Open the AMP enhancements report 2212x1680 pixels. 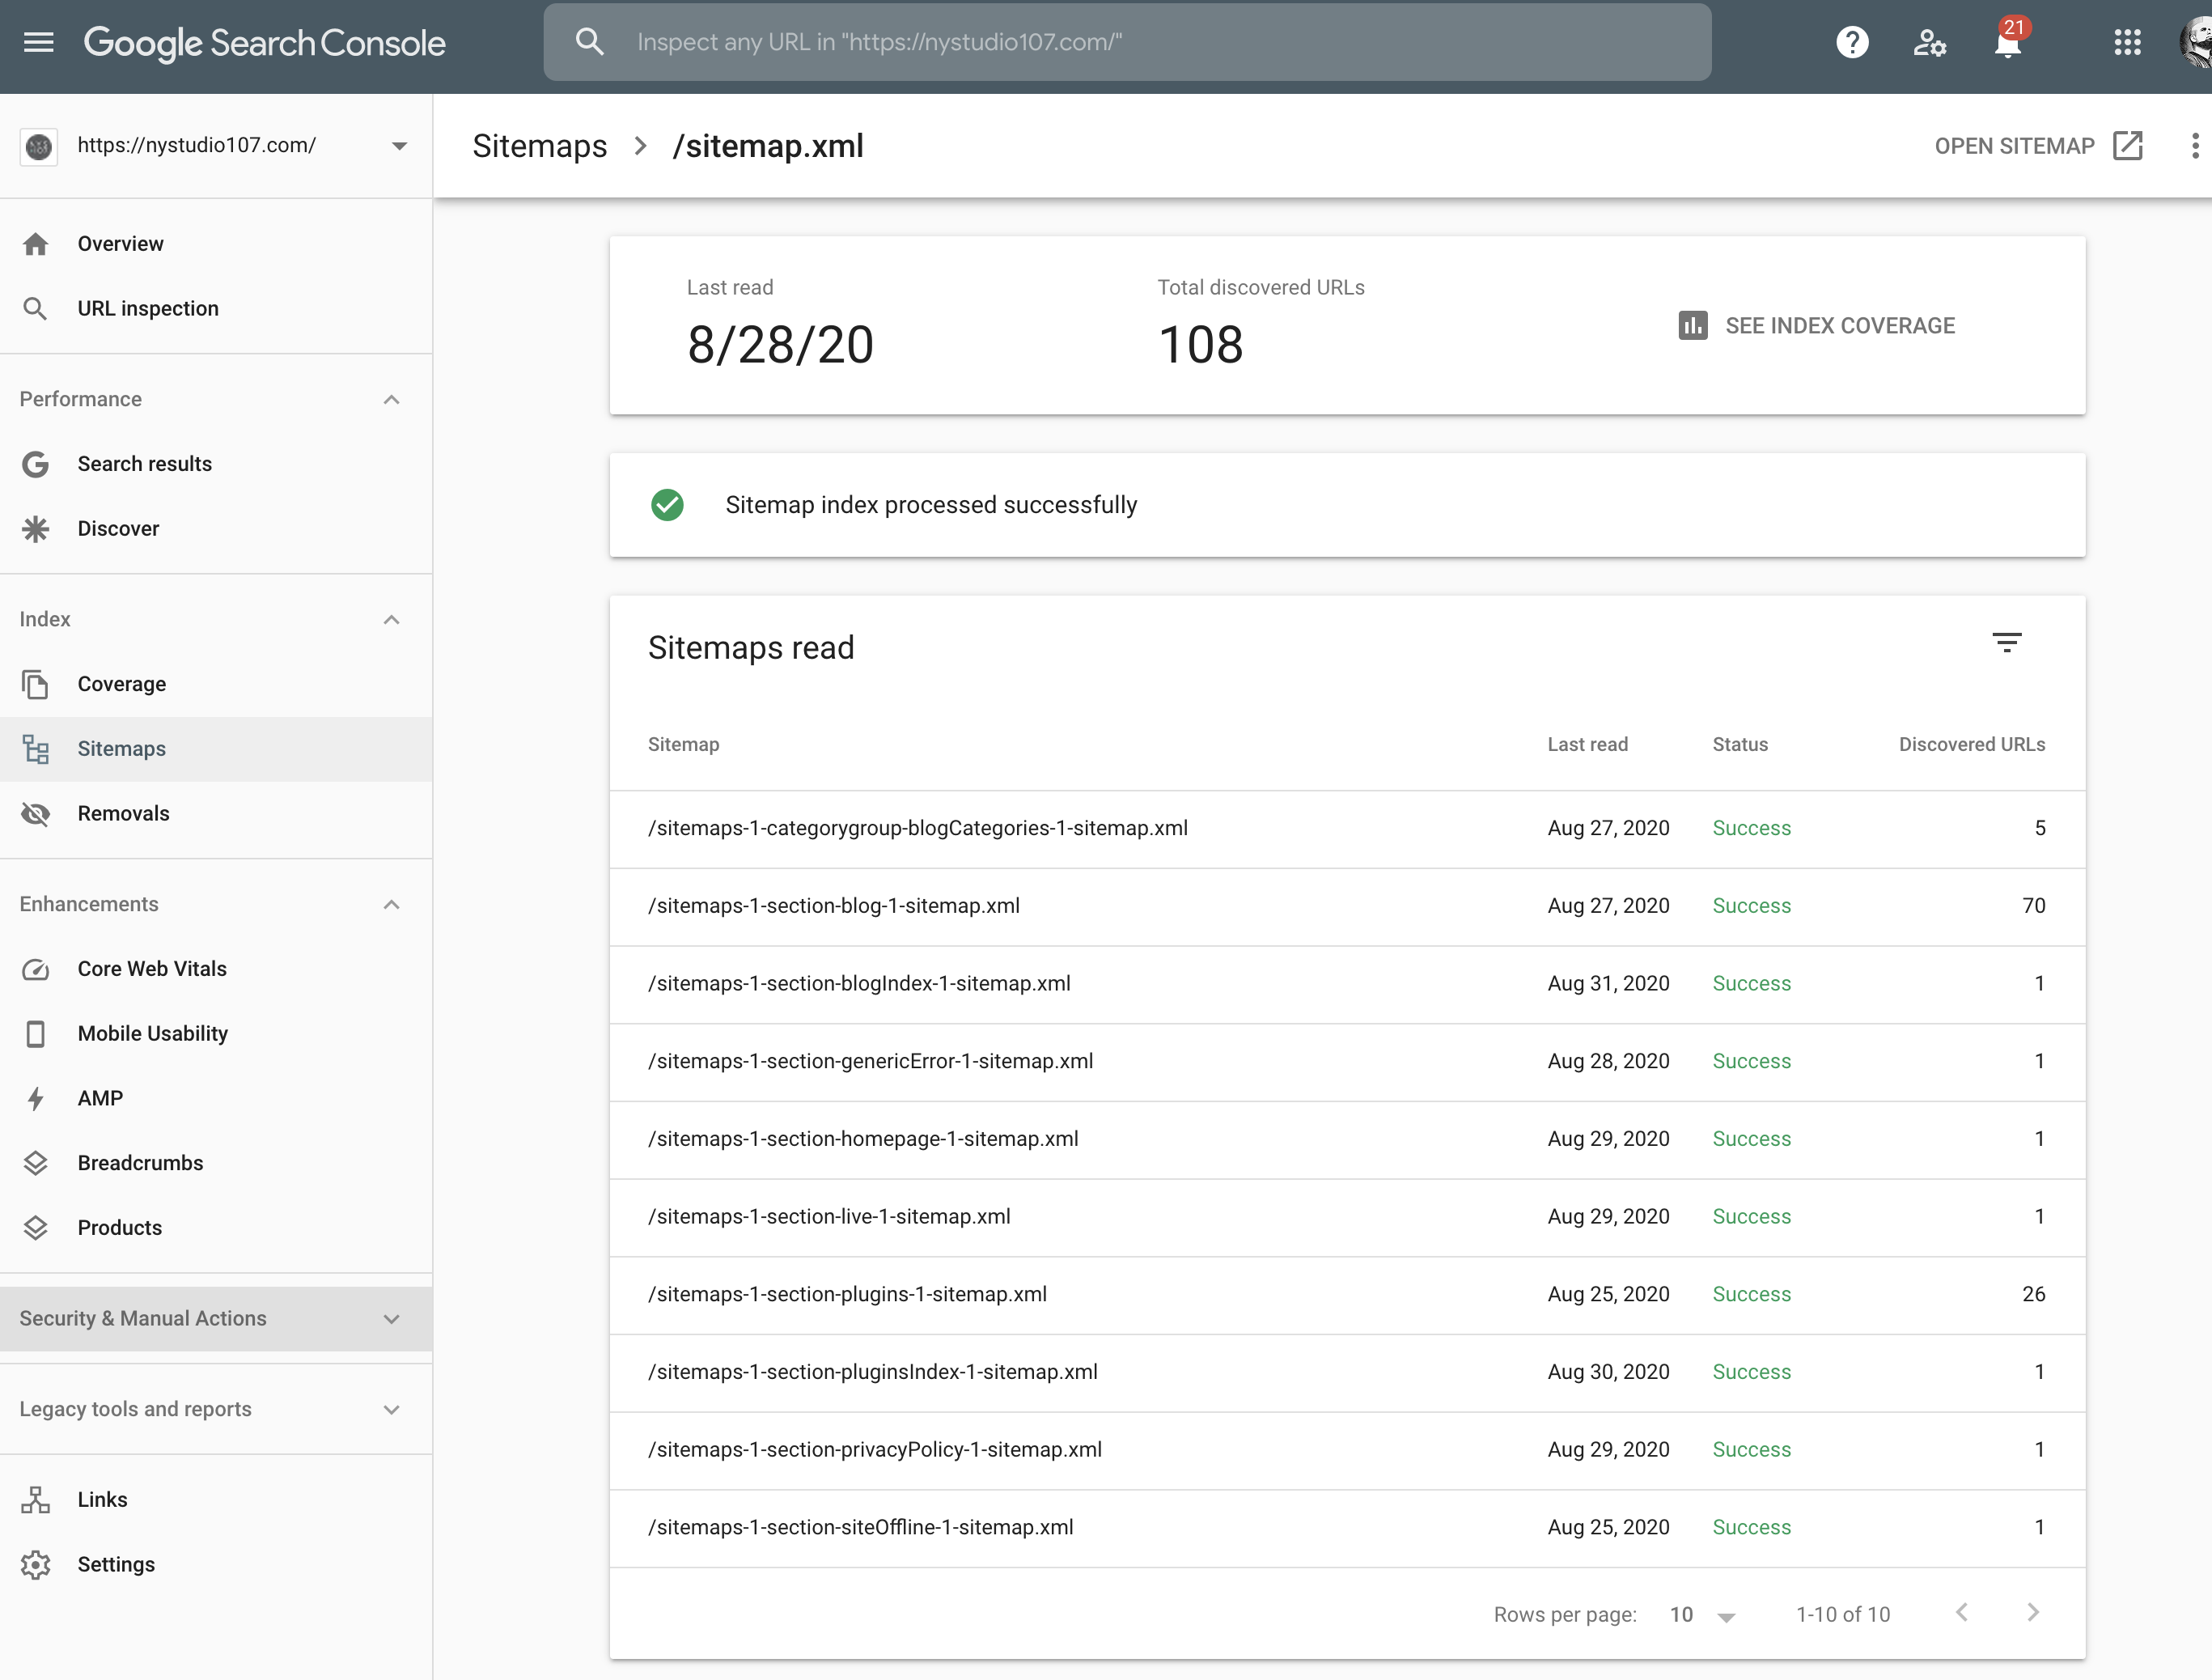point(101,1097)
